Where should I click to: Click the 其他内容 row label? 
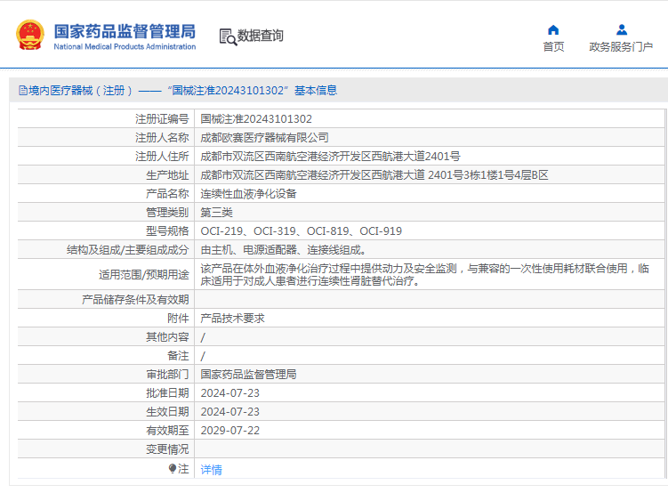pos(167,337)
